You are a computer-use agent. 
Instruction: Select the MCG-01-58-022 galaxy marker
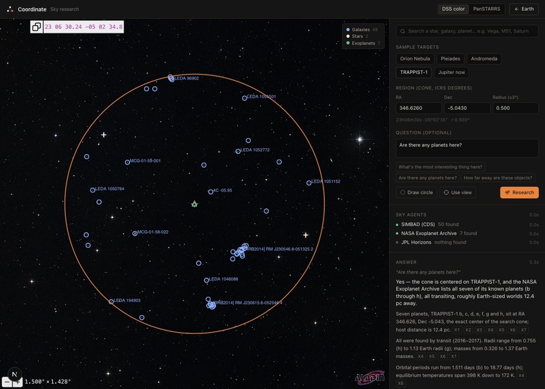click(135, 234)
